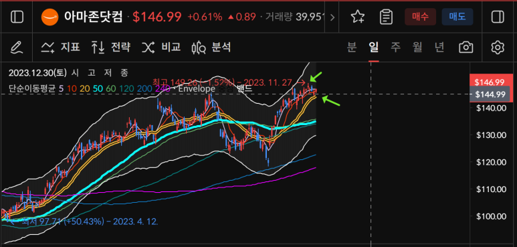The height and width of the screenshot is (247, 517).
Task: Click the $110.00 axis label
Action: pos(492,189)
